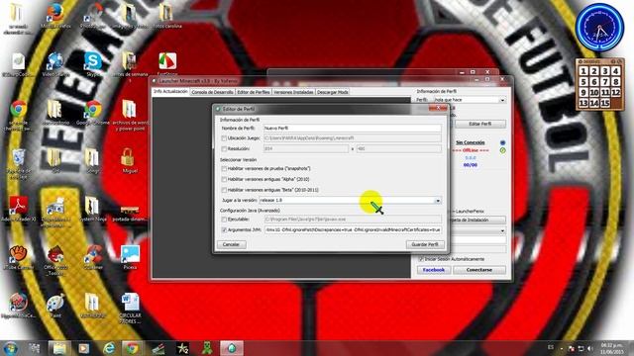
Task: Click the Nombre de Perfil text field
Action: point(353,128)
